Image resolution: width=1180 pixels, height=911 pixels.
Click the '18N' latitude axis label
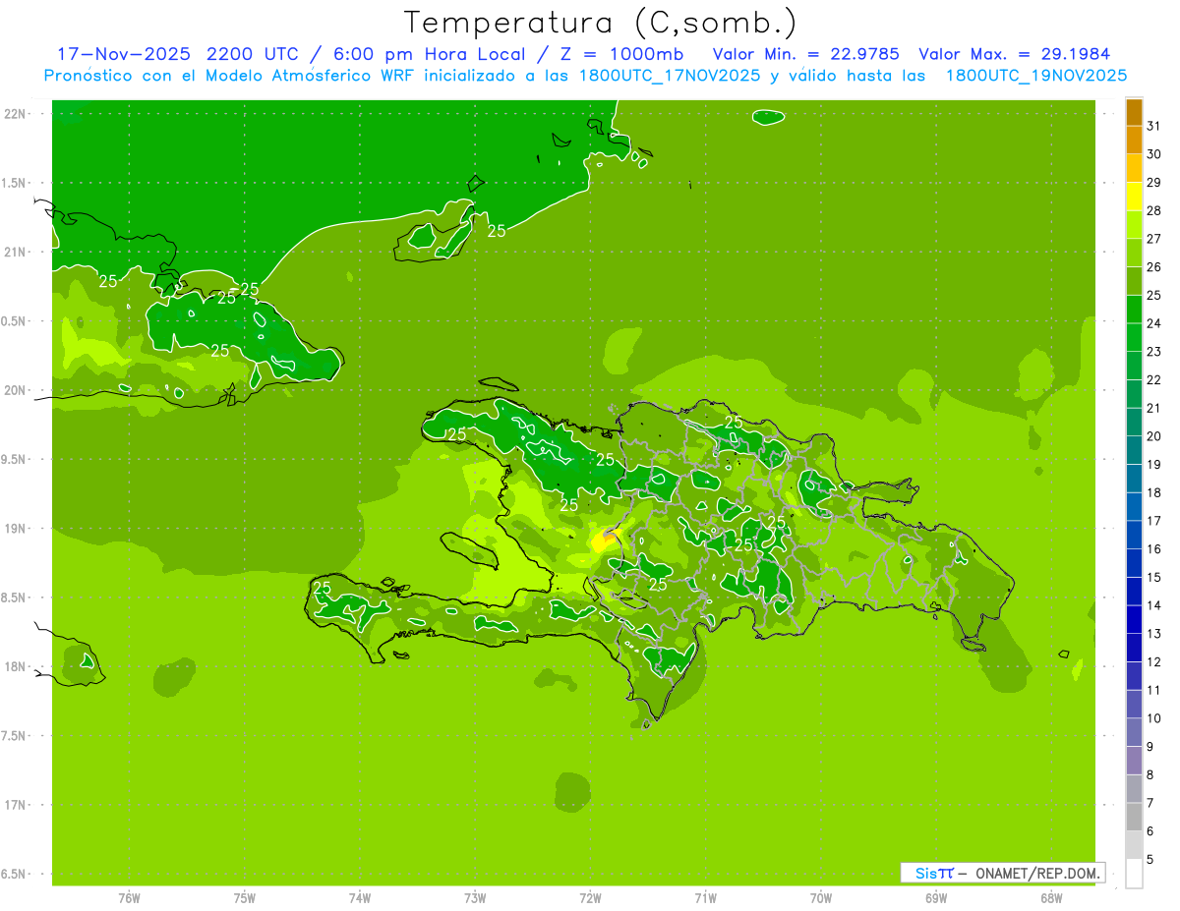[x=17, y=667]
